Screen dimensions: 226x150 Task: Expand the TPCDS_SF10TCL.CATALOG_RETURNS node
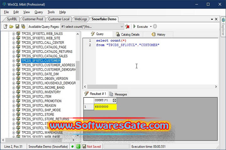pyautogui.click(x=13, y=52)
